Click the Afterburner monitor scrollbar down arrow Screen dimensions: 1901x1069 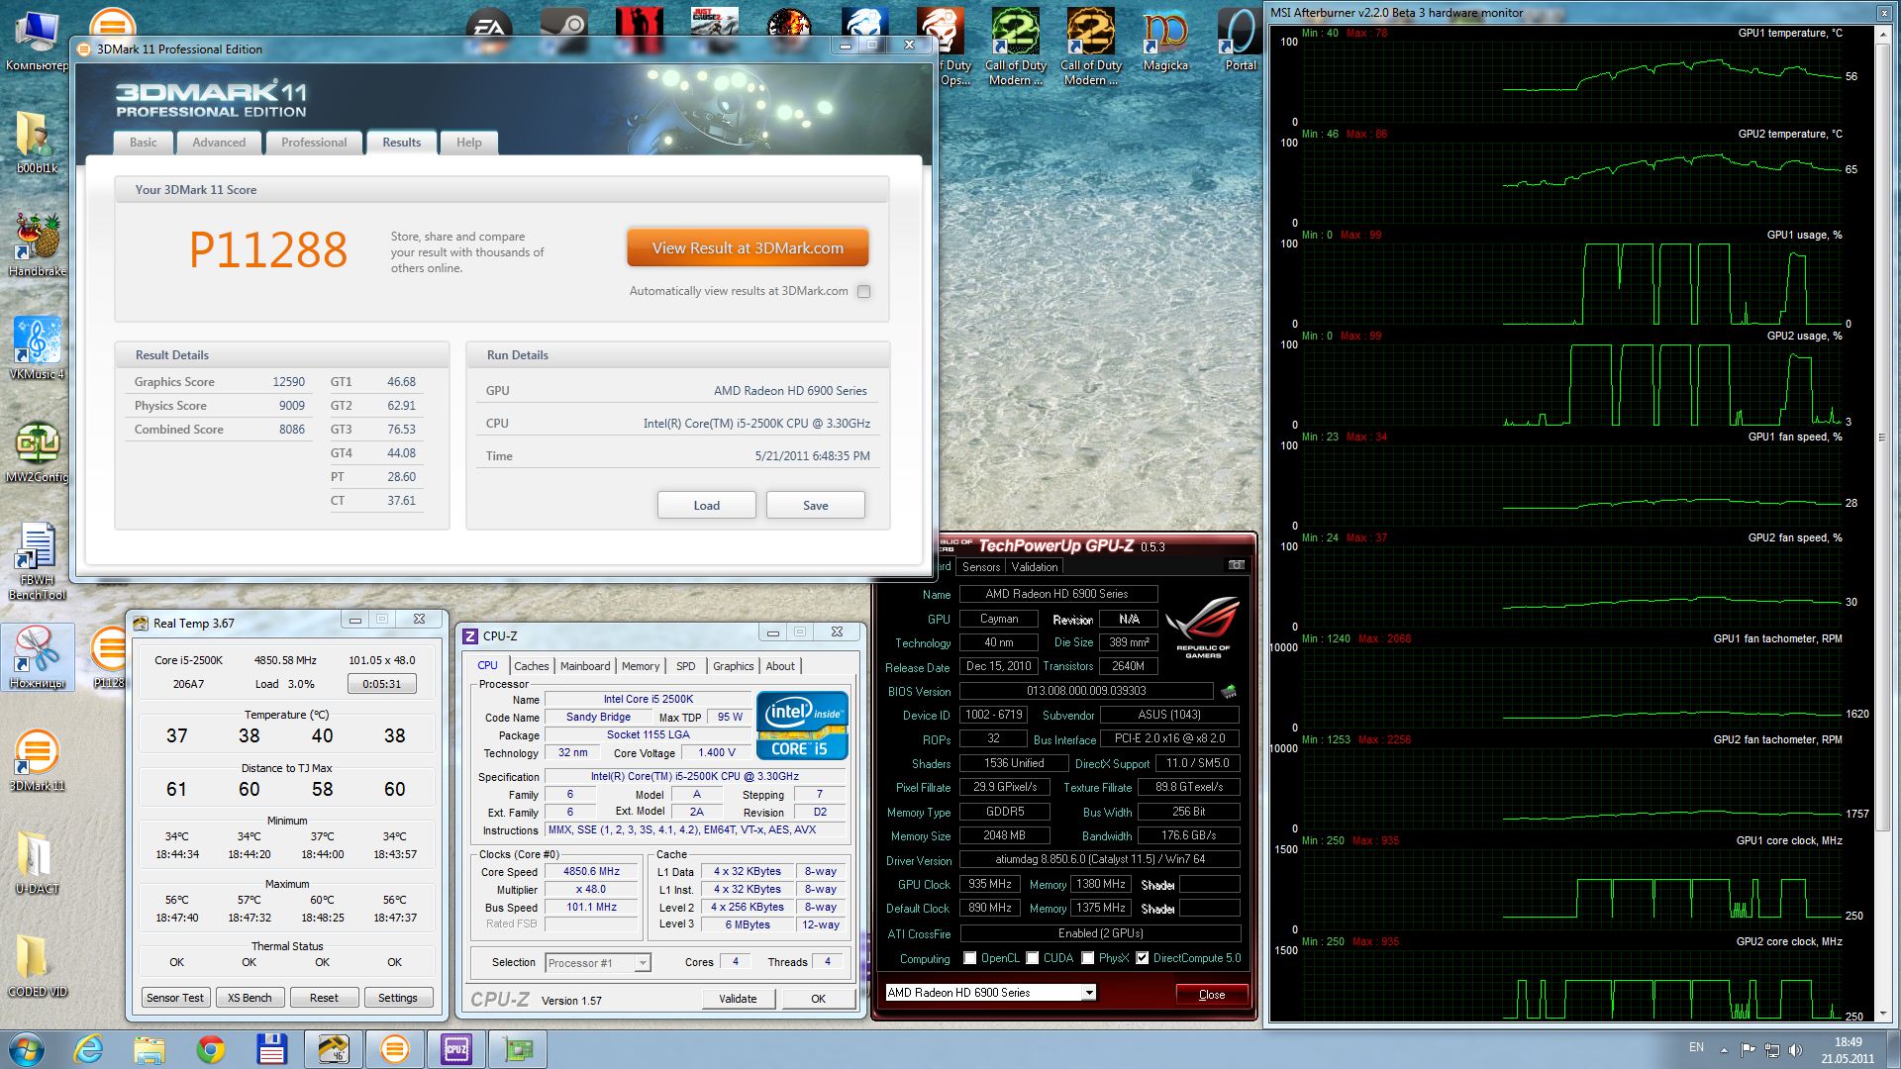tap(1882, 1015)
